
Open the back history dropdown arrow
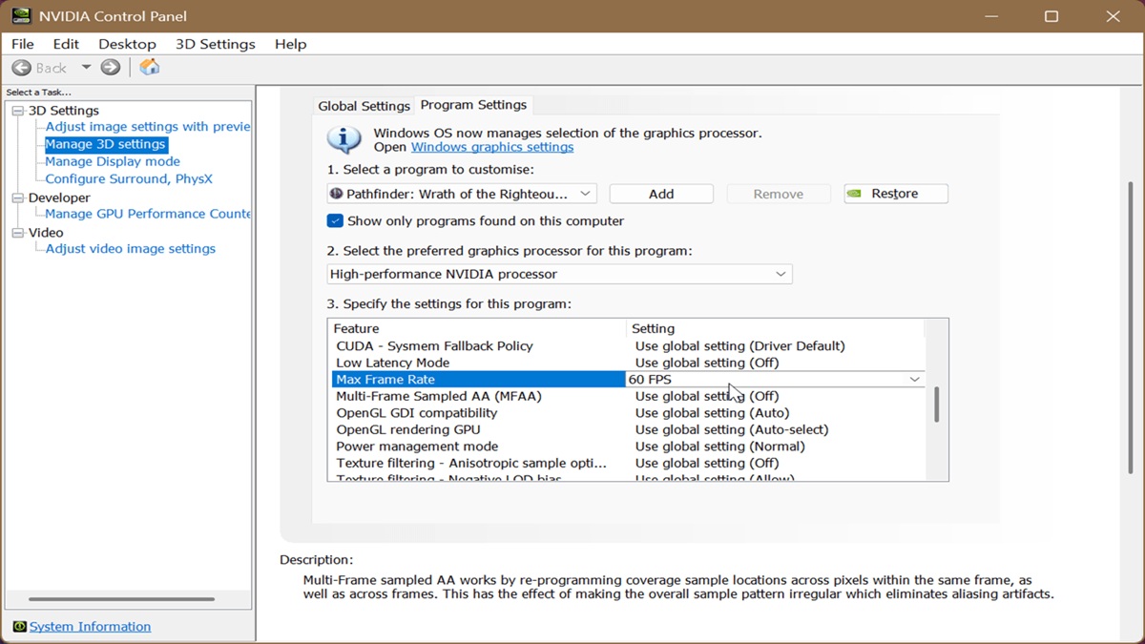[x=86, y=68]
